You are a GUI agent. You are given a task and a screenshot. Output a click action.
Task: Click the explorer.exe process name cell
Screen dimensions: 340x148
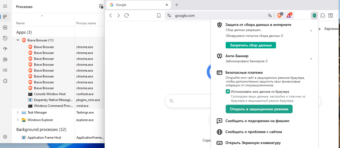[85, 120]
